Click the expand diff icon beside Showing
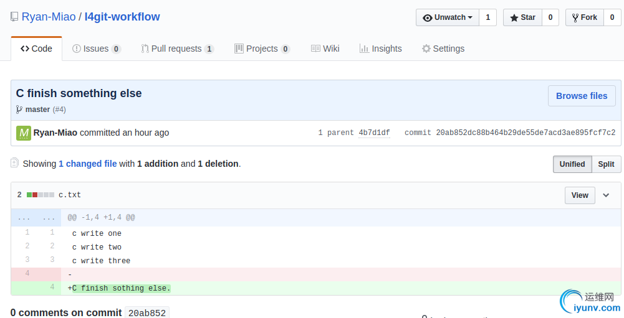 coord(14,163)
